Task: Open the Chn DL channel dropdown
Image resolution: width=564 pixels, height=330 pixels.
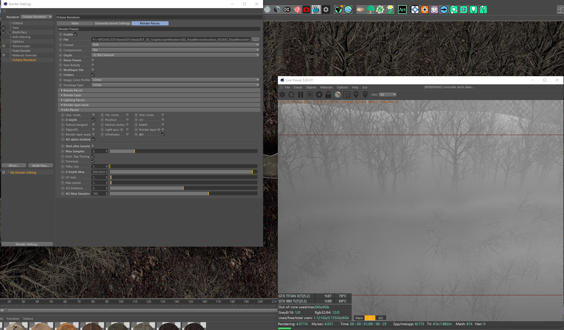Action: click(387, 95)
